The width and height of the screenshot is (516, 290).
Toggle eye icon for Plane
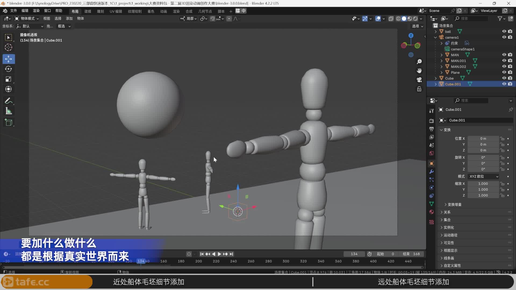click(504, 72)
